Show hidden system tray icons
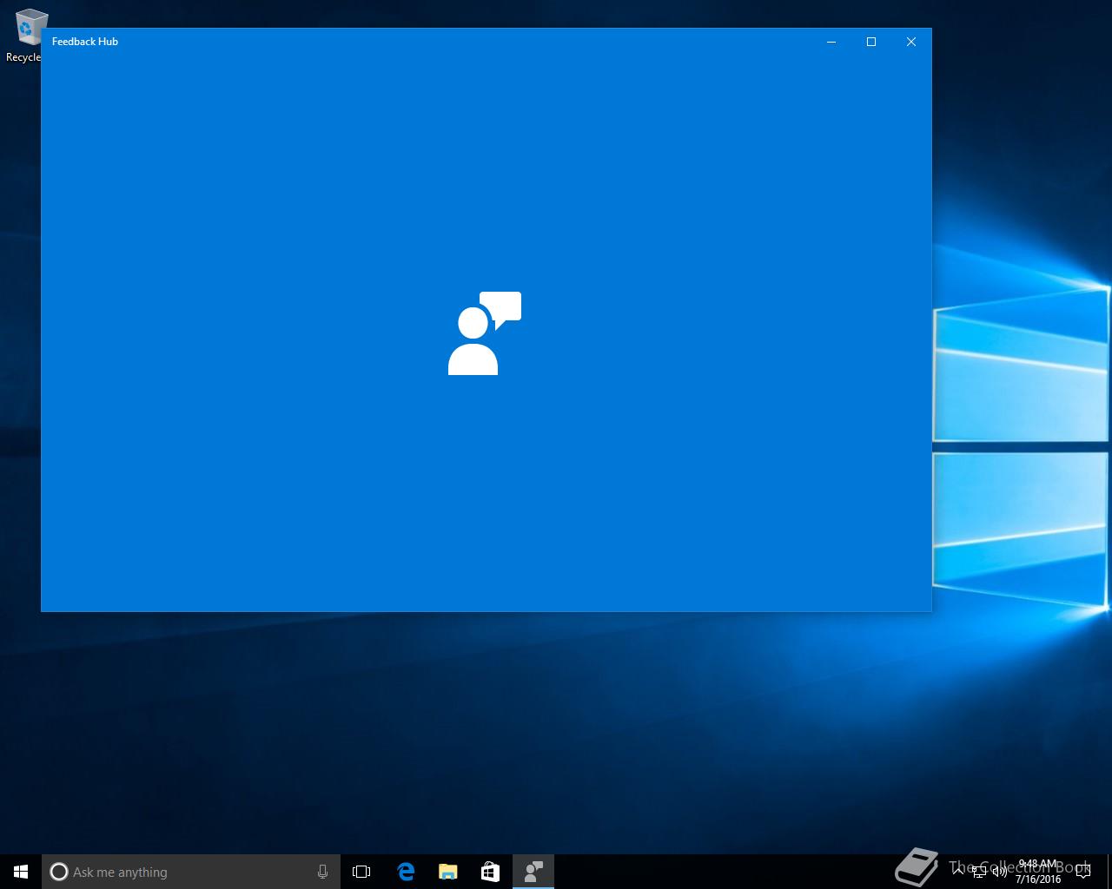 [958, 872]
